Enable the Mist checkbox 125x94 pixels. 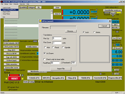pos(45,47)
